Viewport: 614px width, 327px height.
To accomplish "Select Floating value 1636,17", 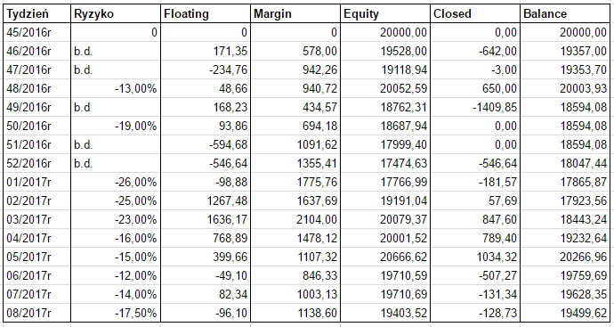I will (x=206, y=219).
